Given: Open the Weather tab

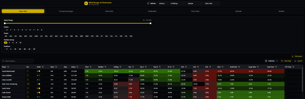Looking at the screenshot, I should tap(281, 11).
